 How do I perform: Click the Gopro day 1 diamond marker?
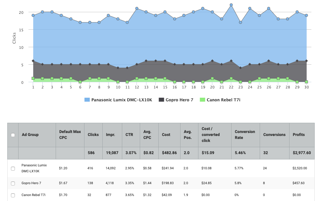[x=33, y=61]
